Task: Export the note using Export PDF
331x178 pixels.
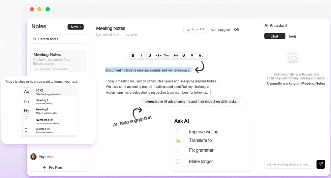Action: (195, 29)
